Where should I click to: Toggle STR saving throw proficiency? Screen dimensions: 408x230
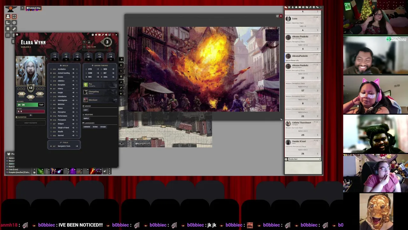click(x=86, y=69)
